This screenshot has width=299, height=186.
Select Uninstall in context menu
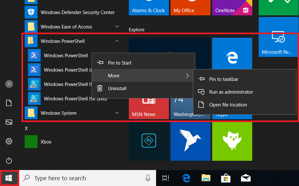point(143,89)
